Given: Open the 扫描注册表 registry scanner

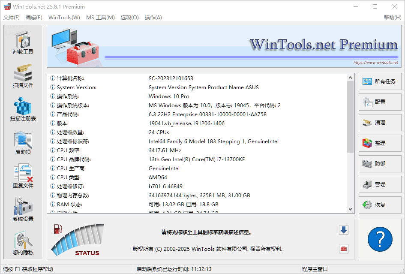Looking at the screenshot, I should (x=23, y=109).
